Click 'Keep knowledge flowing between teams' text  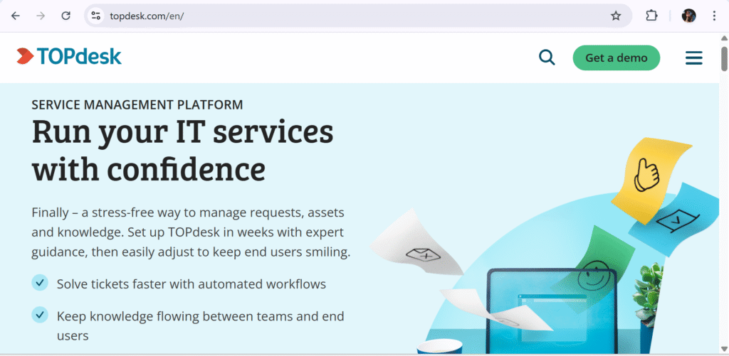[200, 325]
